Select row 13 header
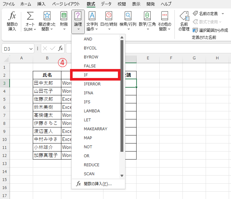This screenshot has height=199, width=231. click(x=5, y=163)
